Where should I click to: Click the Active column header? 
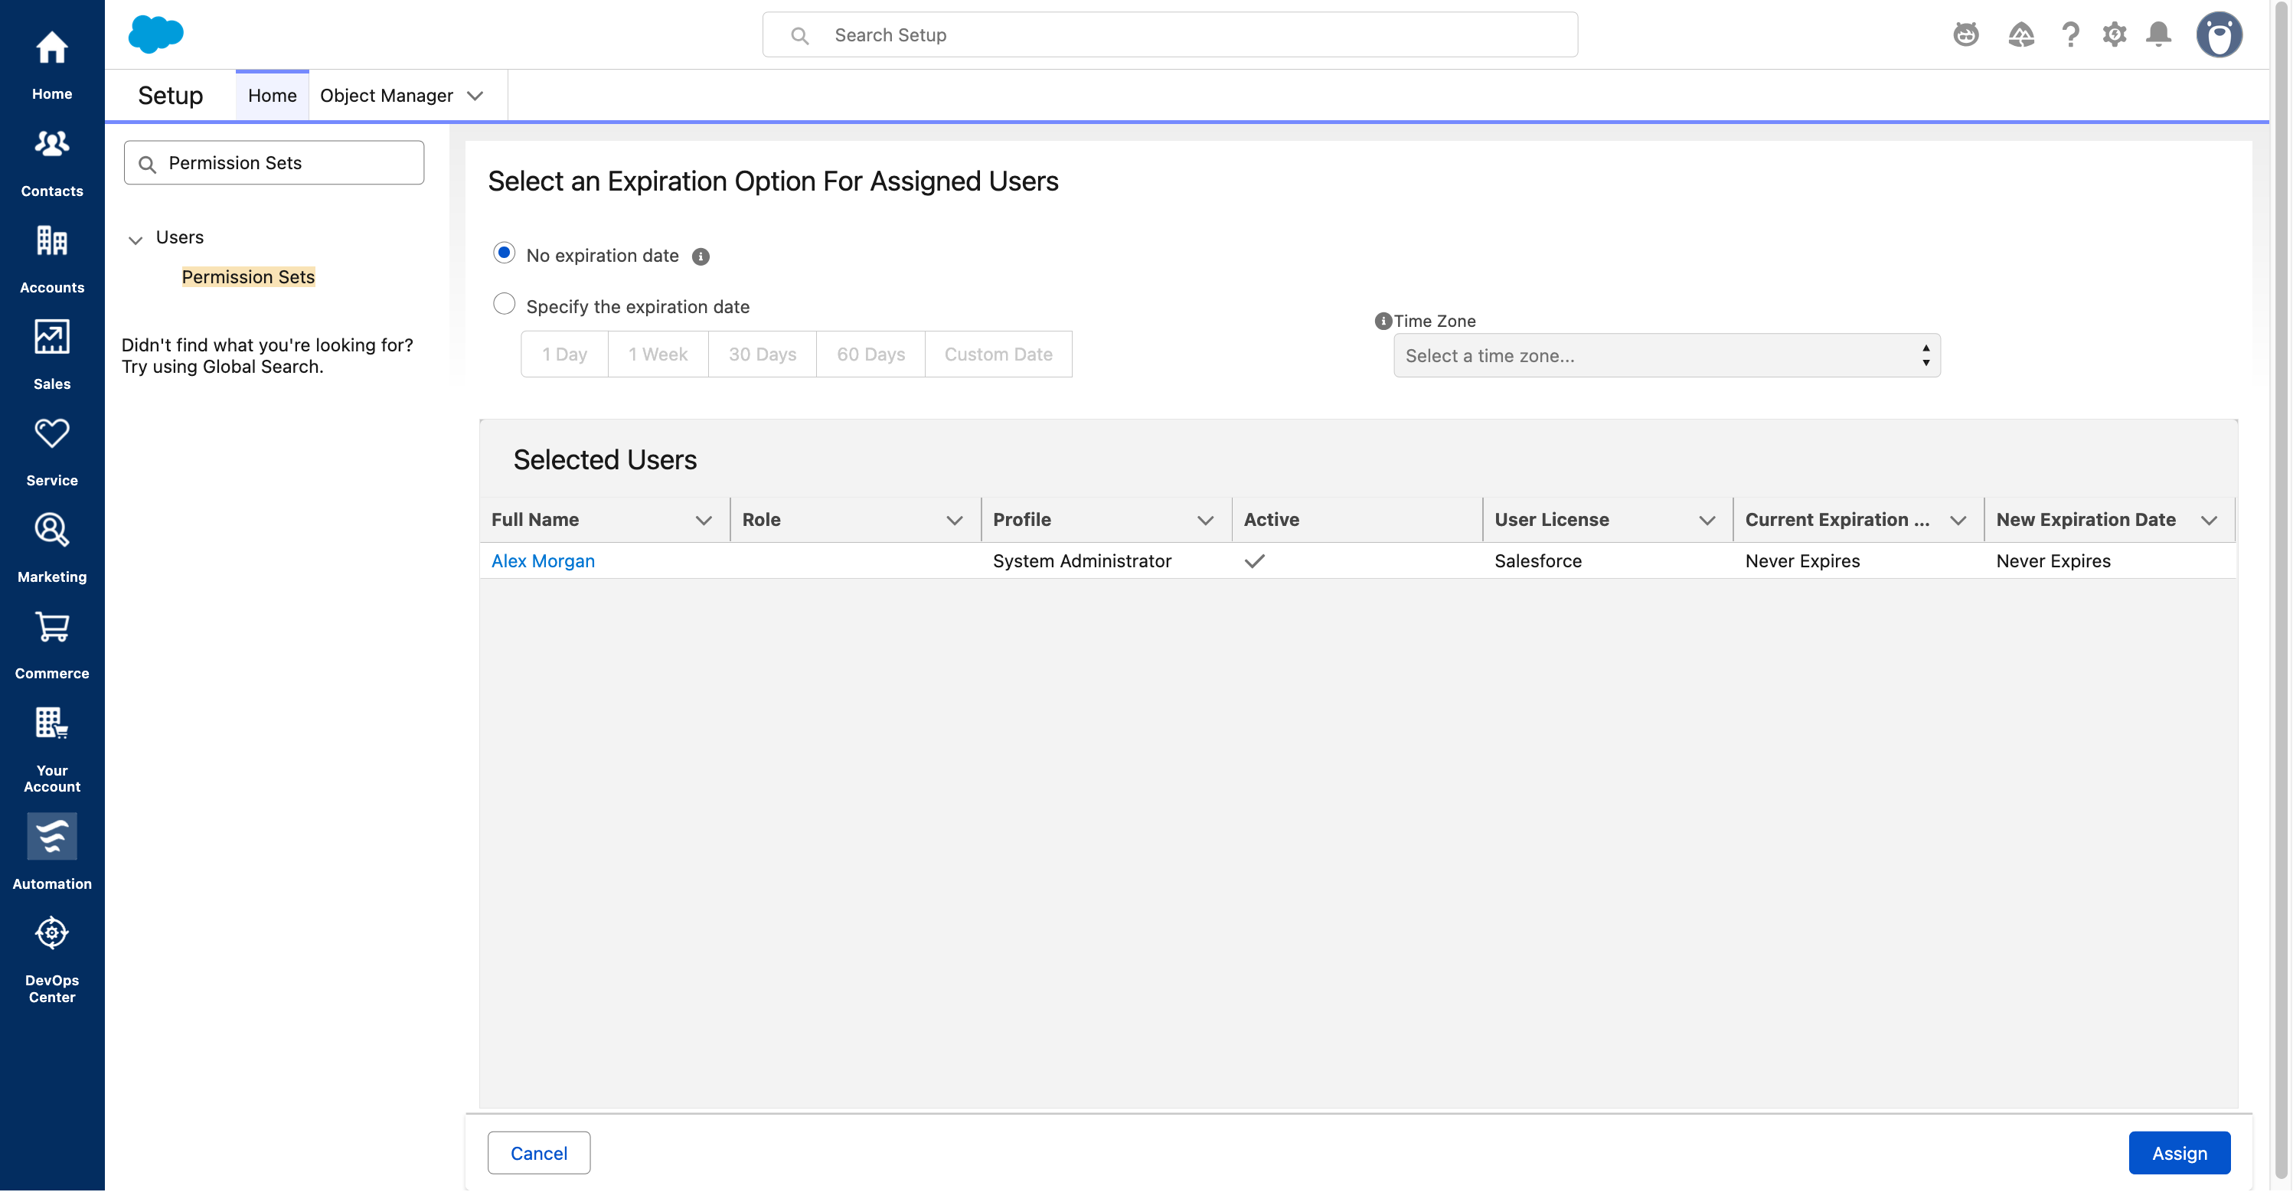pos(1357,520)
